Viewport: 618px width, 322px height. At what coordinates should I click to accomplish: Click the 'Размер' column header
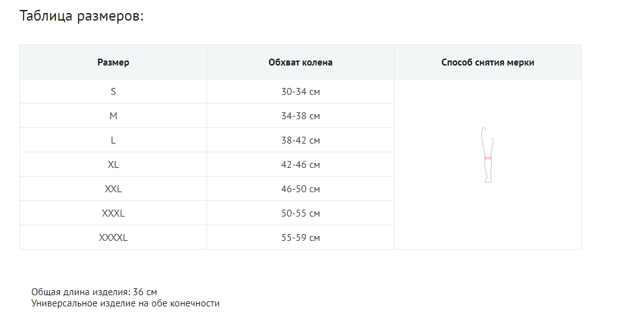(114, 62)
